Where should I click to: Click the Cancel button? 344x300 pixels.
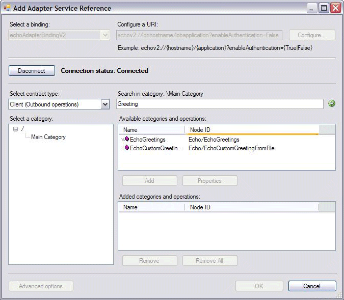[x=312, y=286]
